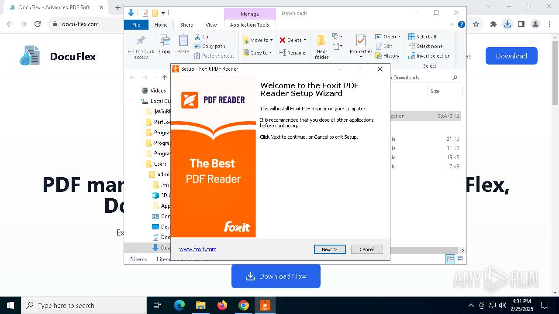Cancel the Foxit PDF Reader setup
The image size is (559, 314).
(367, 249)
